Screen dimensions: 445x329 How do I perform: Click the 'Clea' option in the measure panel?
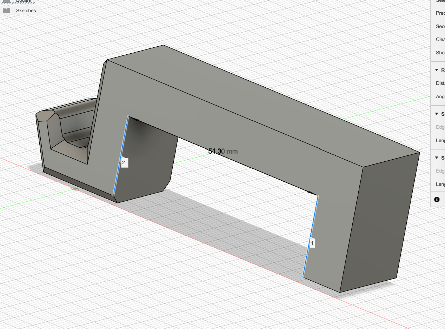point(440,39)
